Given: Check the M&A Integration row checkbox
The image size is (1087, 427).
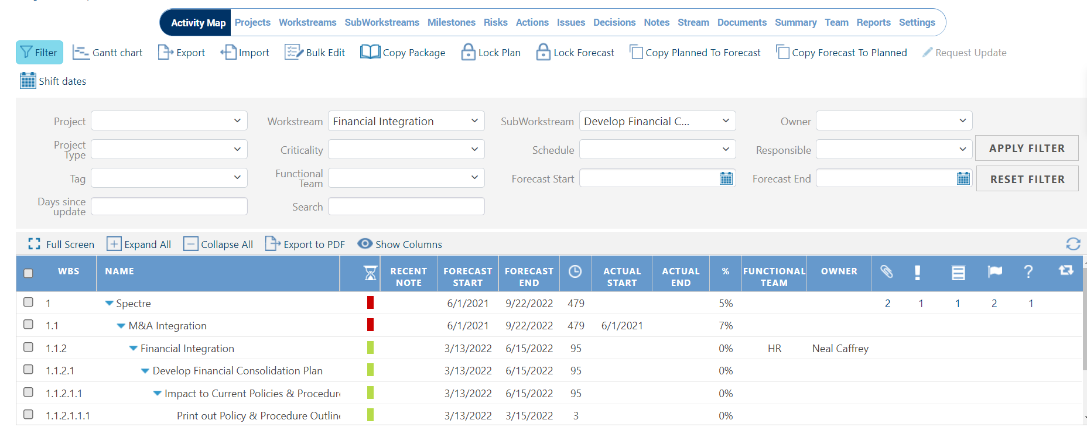Looking at the screenshot, I should click(28, 324).
